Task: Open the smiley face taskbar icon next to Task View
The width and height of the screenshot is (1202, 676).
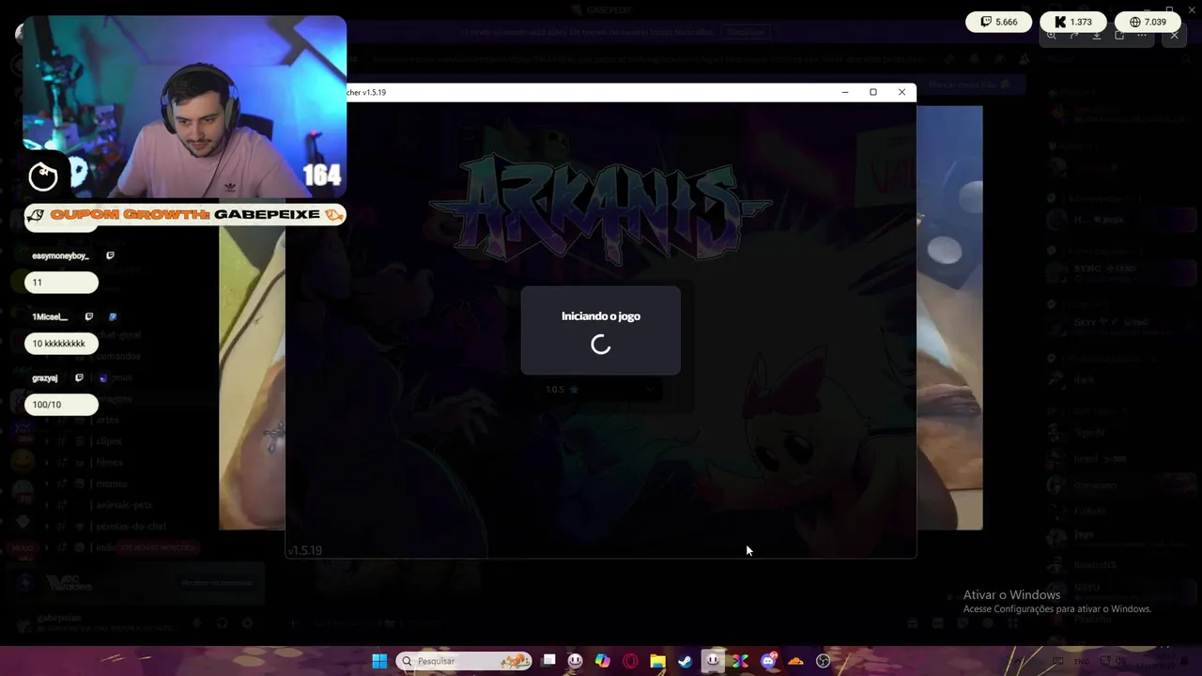Action: [x=576, y=661]
